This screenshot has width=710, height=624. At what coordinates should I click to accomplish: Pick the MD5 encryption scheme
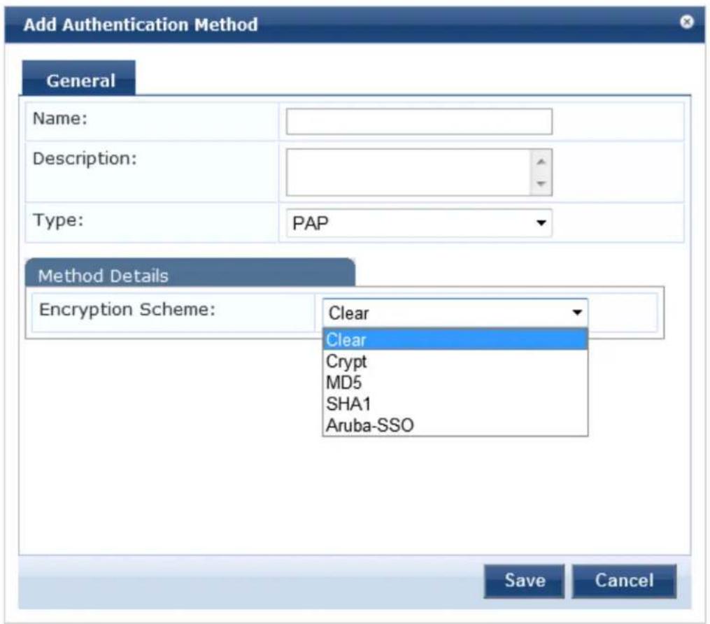(x=455, y=382)
